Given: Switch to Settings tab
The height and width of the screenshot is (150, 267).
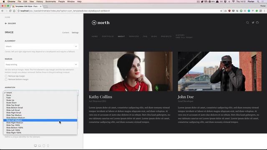Looking at the screenshot, I should point(75,32).
